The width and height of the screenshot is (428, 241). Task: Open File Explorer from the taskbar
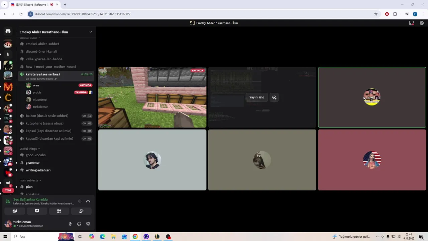[113, 237]
